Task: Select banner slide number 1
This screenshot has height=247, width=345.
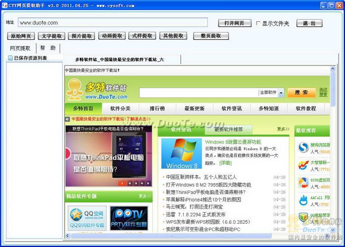Action: (122, 183)
